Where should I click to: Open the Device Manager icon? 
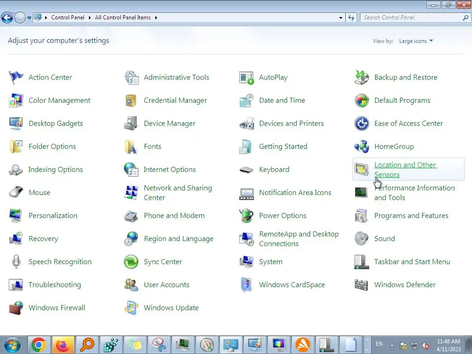click(131, 124)
